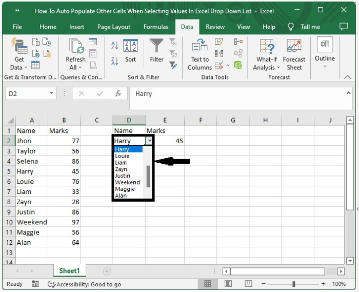
Task: Click the Reapply filter icon
Action: (x=173, y=54)
